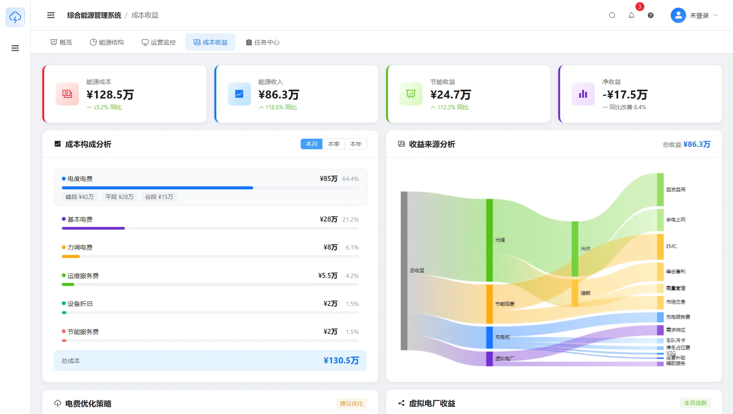Click the 总成本 ¥130.5万 value

341,360
